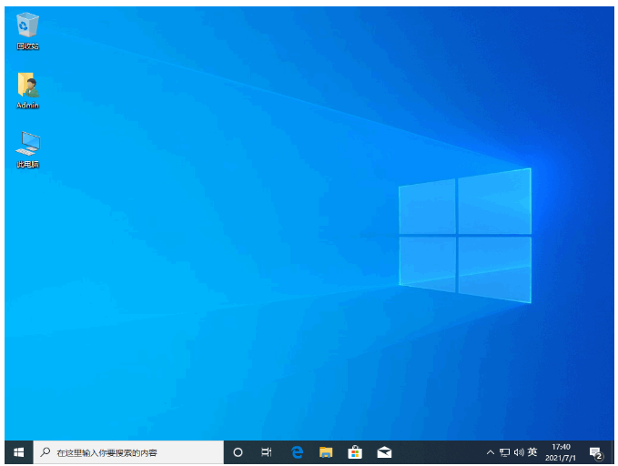Launch Microsoft Edge from the taskbar
Screen dimensions: 618x466
297,452
